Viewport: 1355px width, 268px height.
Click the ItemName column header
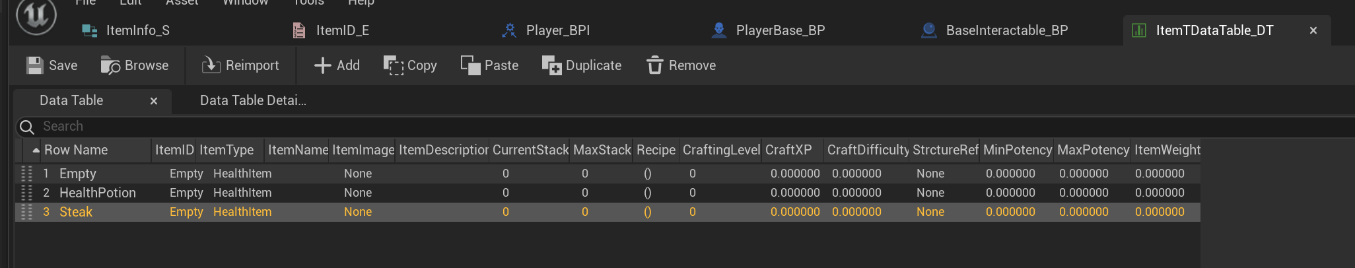tap(298, 150)
